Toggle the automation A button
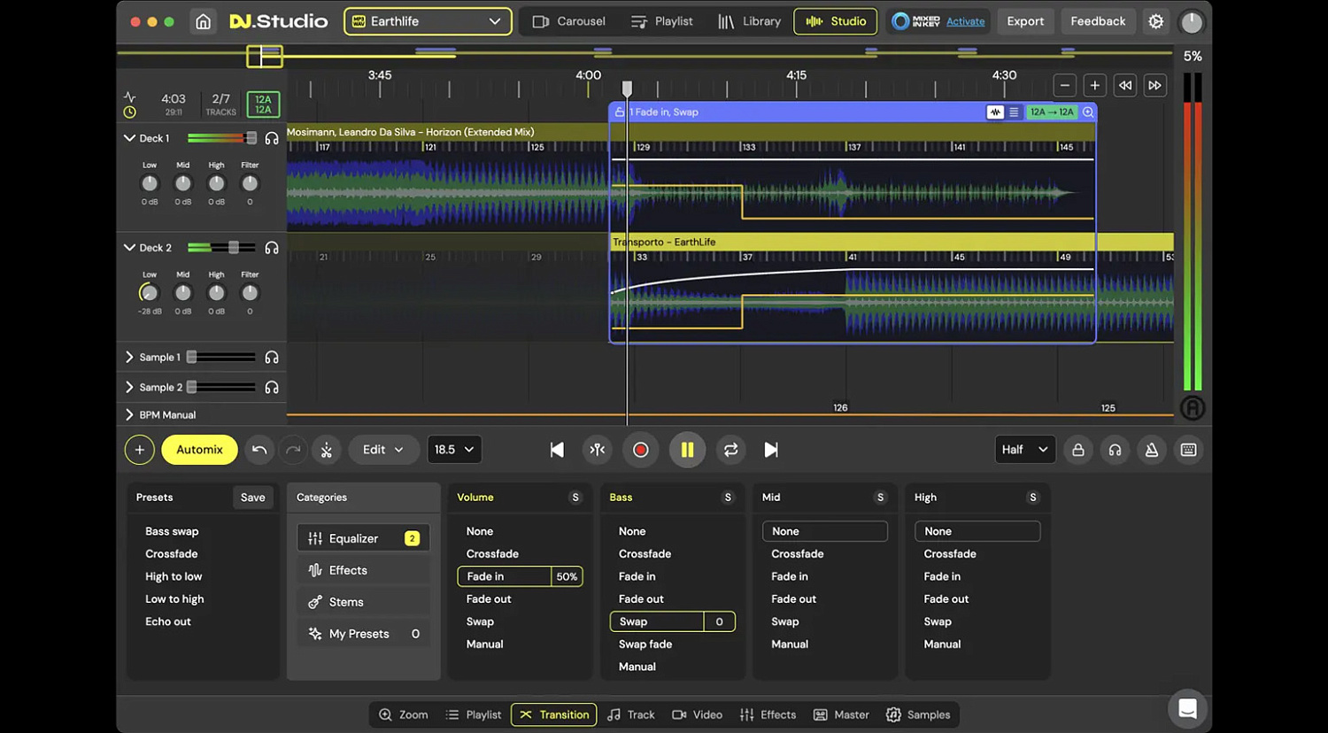This screenshot has height=733, width=1328. point(1193,407)
